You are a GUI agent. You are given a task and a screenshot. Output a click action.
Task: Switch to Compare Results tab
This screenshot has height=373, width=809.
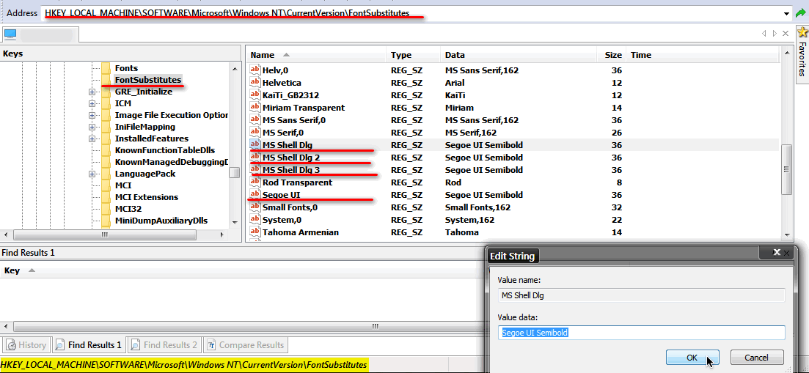pos(246,344)
